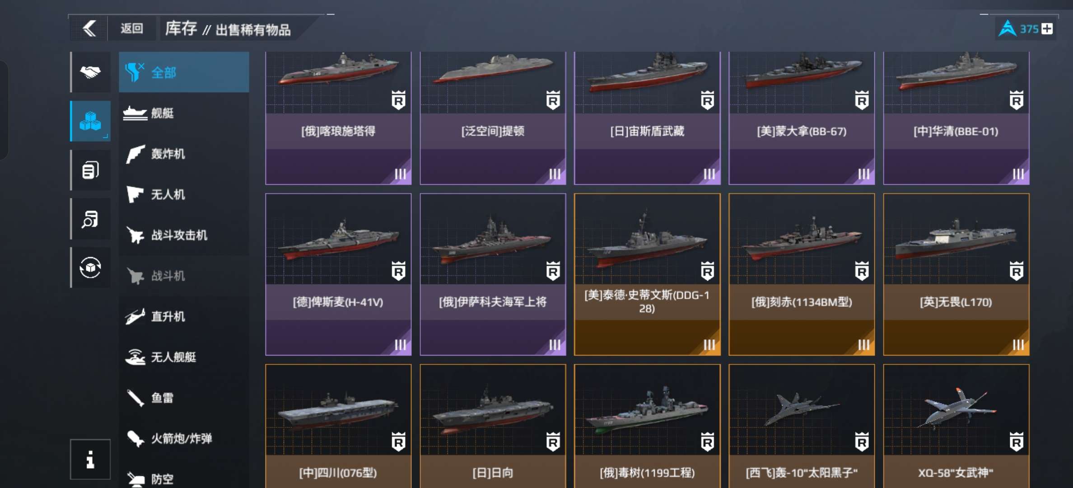
Task: Select the [德]俾斯麦(H-41V) ship card
Action: pos(338,274)
